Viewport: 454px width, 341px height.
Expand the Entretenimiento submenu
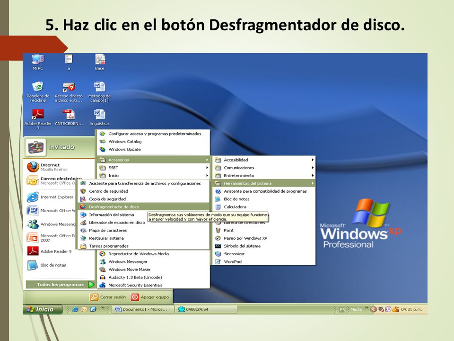pos(264,175)
